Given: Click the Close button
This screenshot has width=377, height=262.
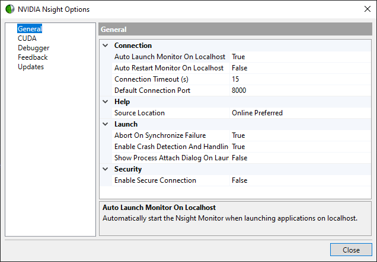Looking at the screenshot, I should [351, 250].
